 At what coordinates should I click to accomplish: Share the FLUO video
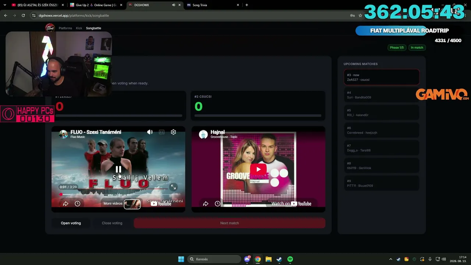pos(65,204)
